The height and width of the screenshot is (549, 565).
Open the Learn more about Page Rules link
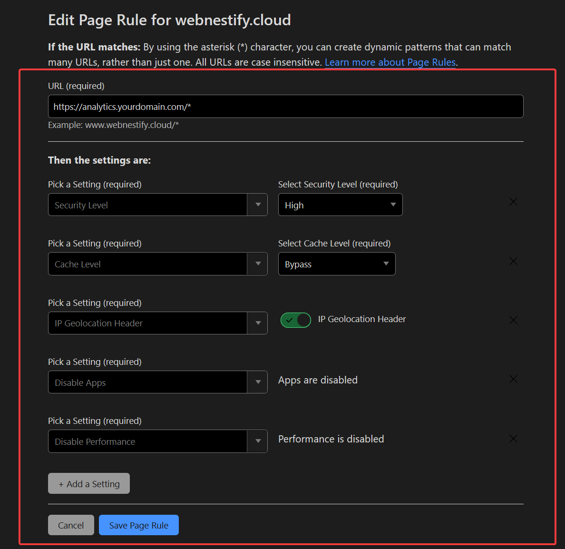[390, 62]
